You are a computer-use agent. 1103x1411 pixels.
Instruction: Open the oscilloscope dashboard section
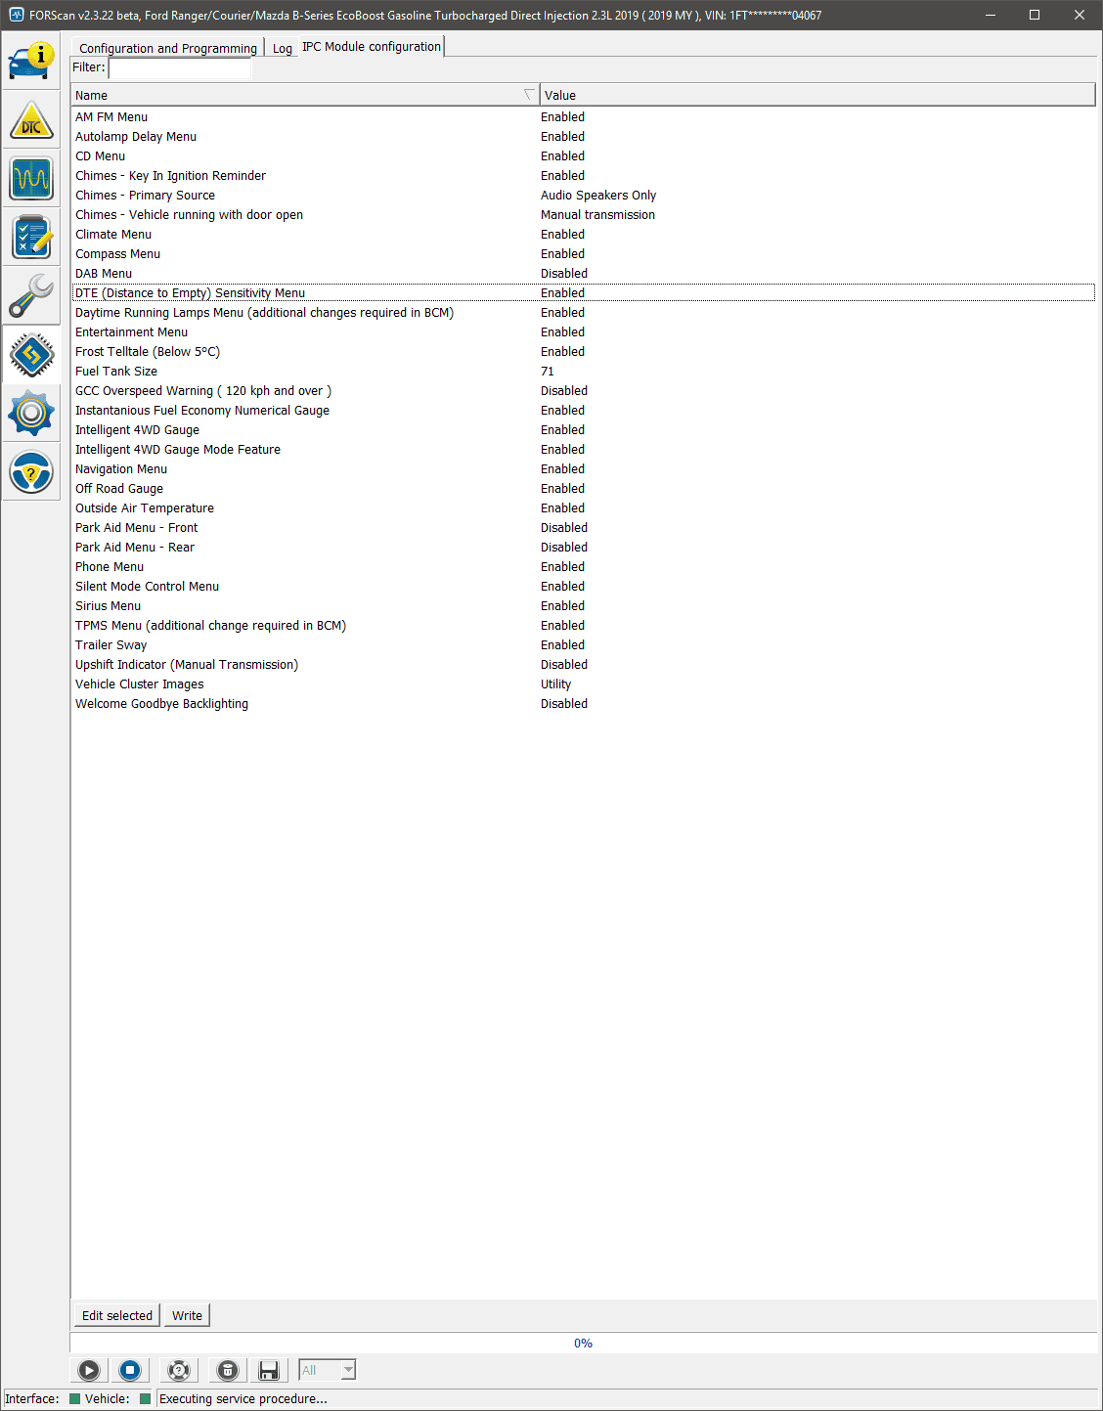coord(31,179)
